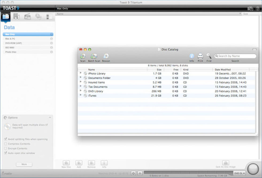Image resolution: width=262 pixels, height=178 pixels.
Task: Click the Find magnifier icon
Action: [209, 56]
